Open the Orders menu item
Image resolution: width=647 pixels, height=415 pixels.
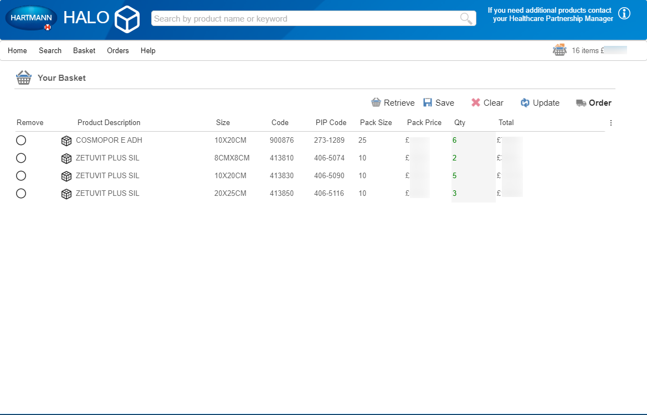point(117,50)
